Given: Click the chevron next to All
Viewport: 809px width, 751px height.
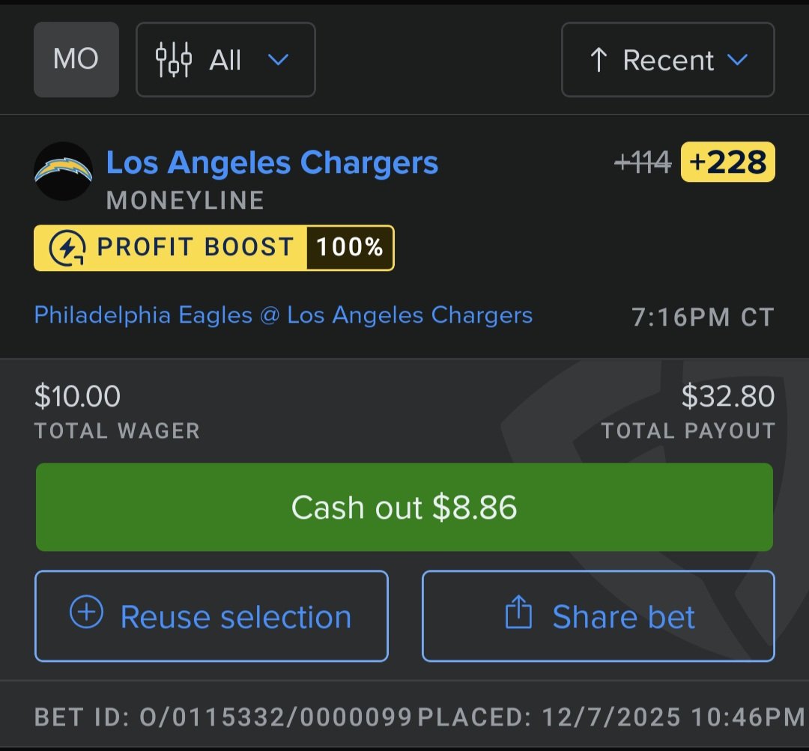Looking at the screenshot, I should (278, 60).
